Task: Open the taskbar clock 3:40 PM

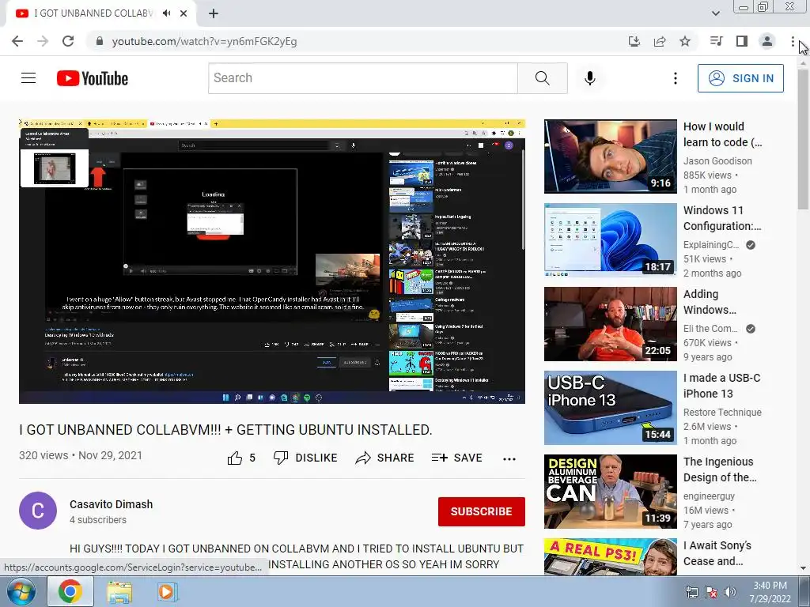Action: tap(770, 592)
